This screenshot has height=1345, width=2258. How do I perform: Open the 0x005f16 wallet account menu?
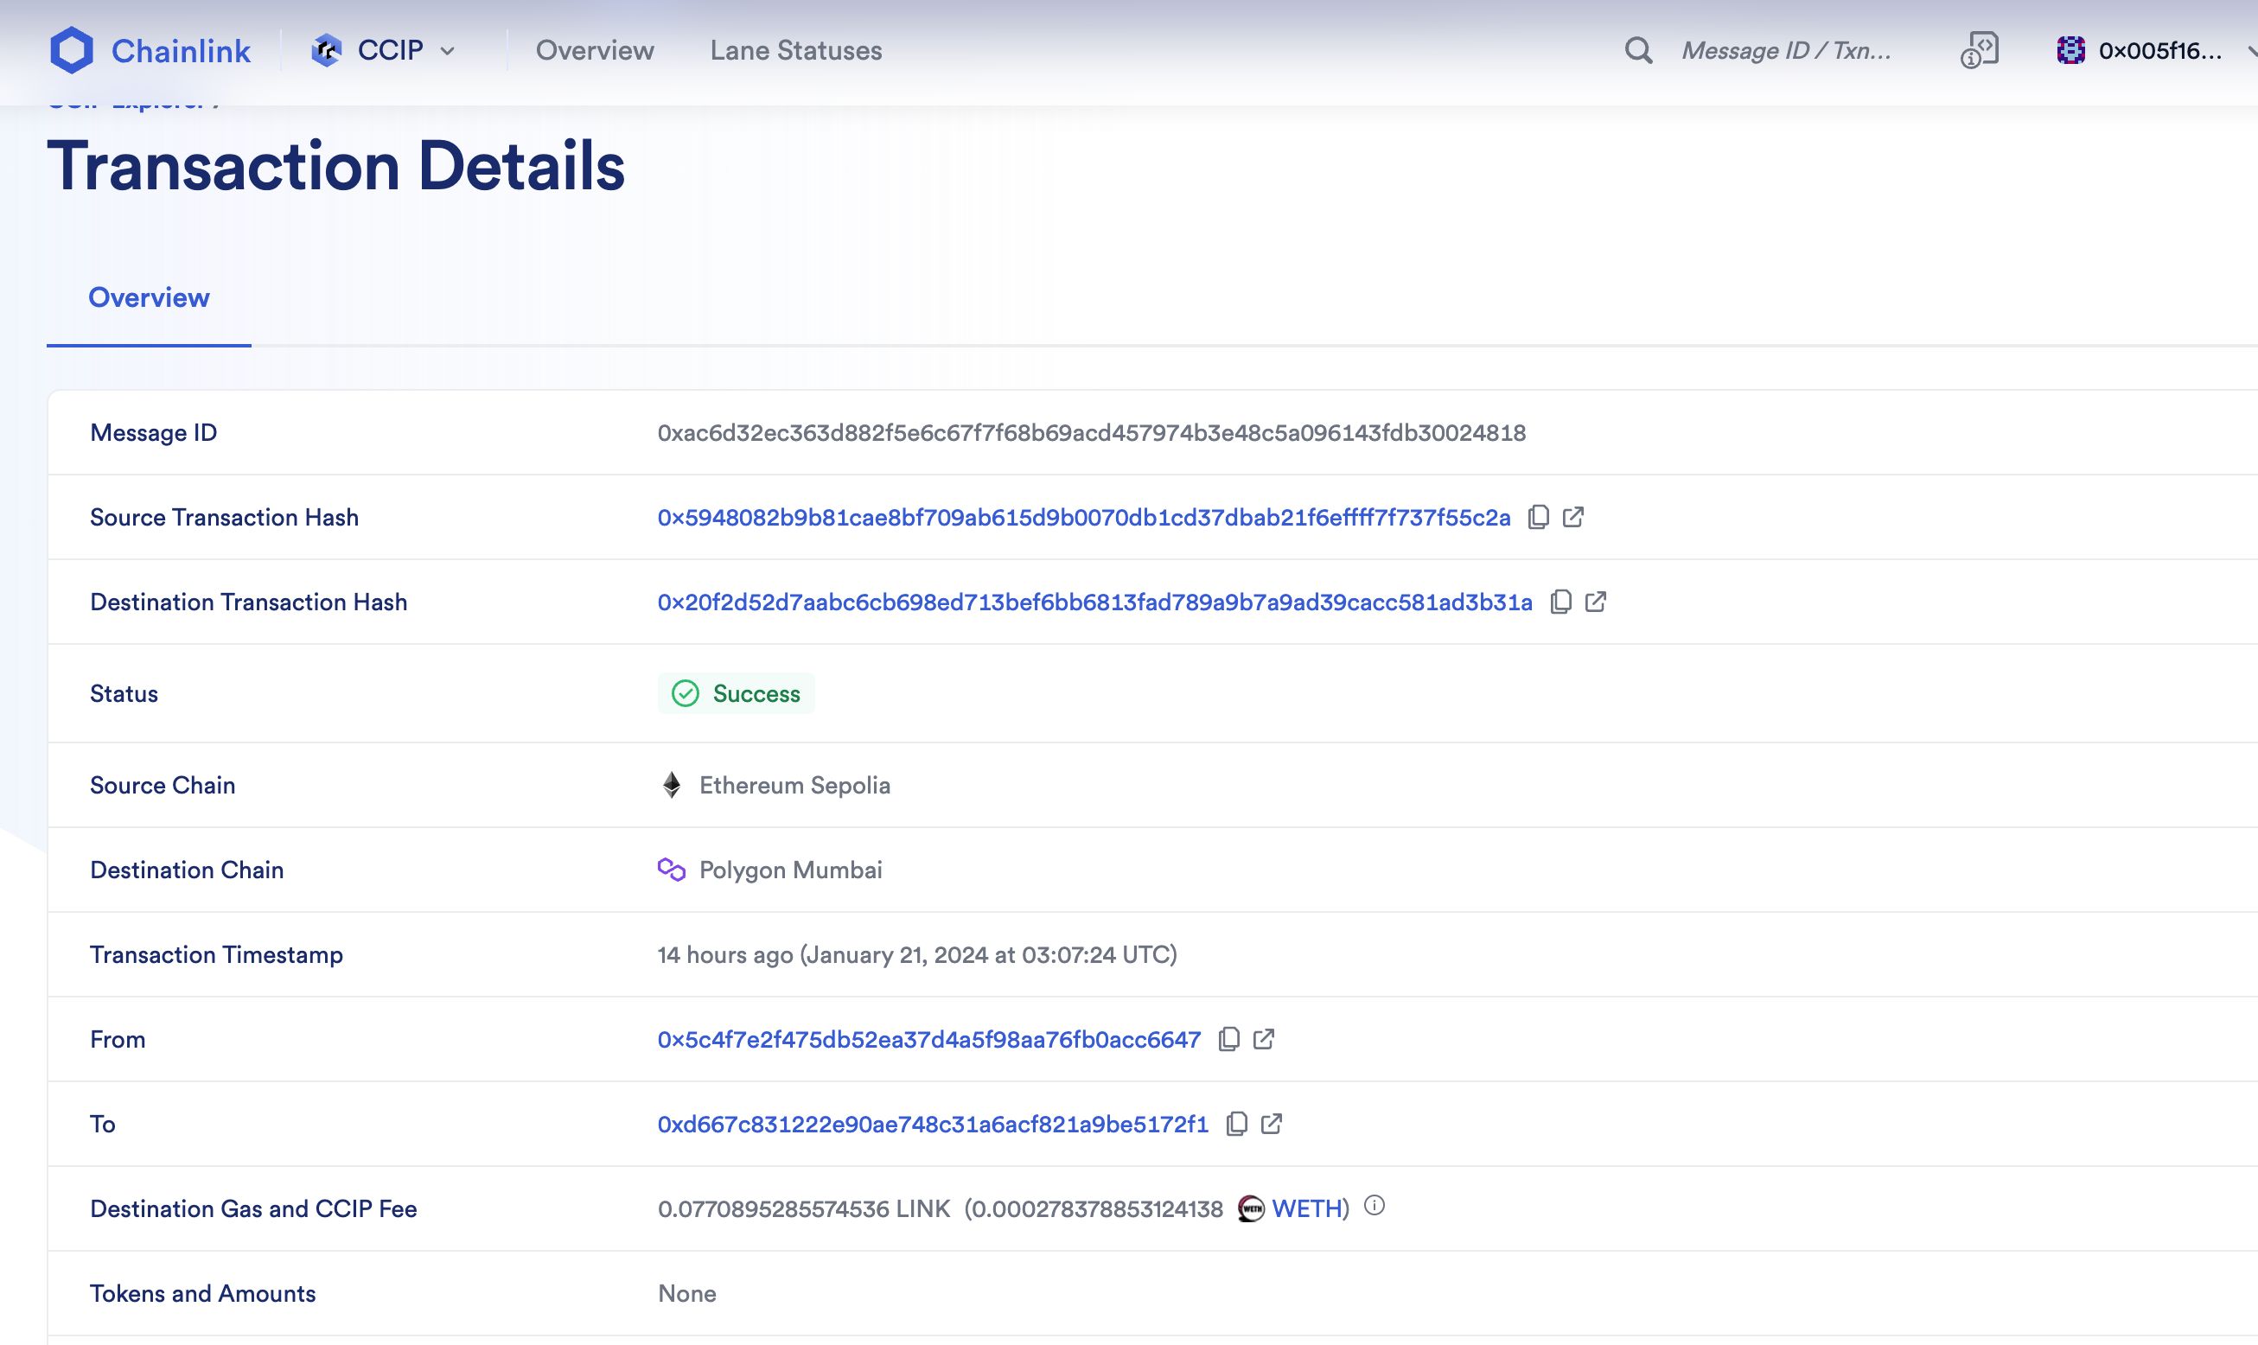tap(2158, 50)
